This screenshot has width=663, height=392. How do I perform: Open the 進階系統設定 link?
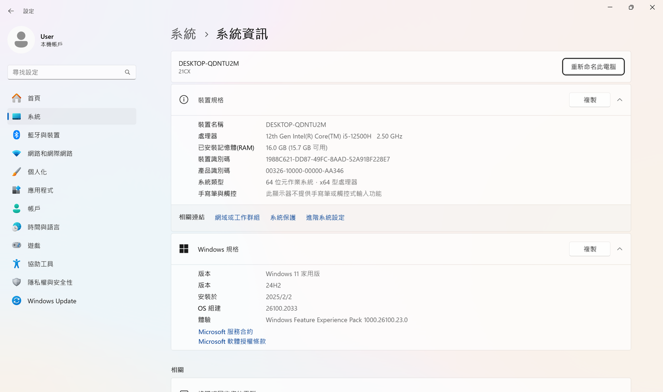(x=325, y=217)
